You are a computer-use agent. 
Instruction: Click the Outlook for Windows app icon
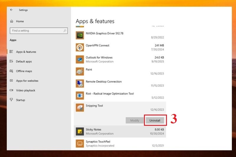(x=80, y=59)
